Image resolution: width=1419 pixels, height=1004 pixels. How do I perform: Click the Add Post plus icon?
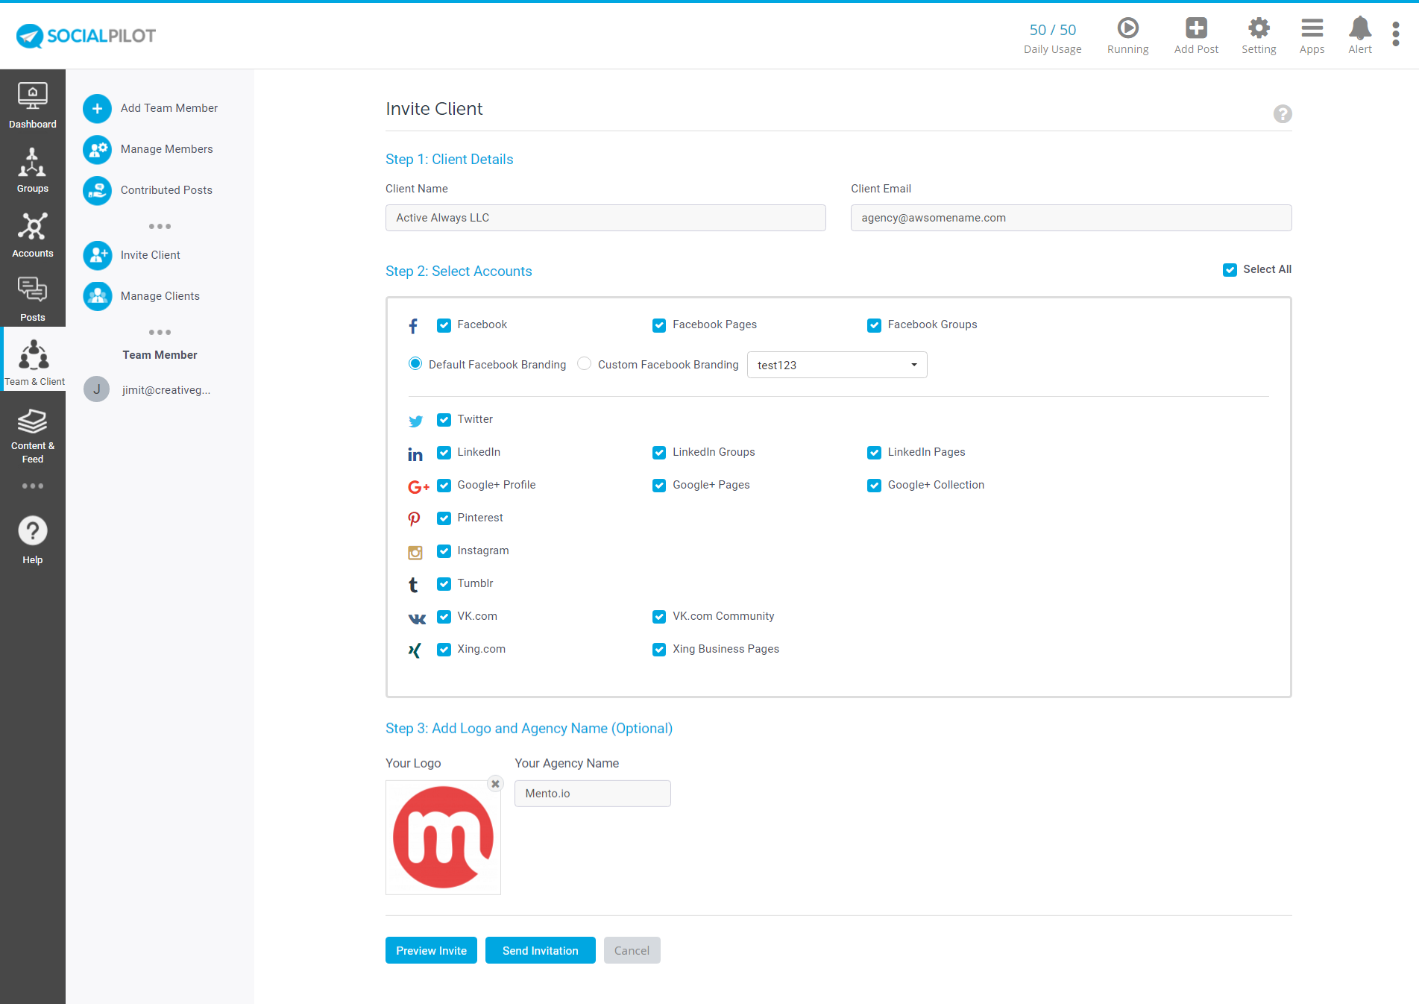point(1196,28)
